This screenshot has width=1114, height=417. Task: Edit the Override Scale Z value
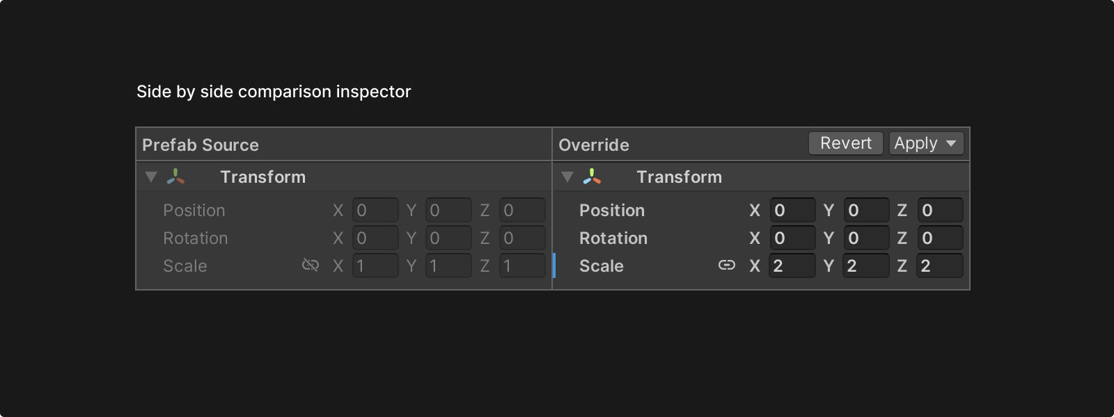(x=940, y=266)
